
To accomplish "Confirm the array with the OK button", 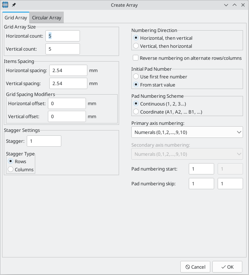I will tap(227, 267).
